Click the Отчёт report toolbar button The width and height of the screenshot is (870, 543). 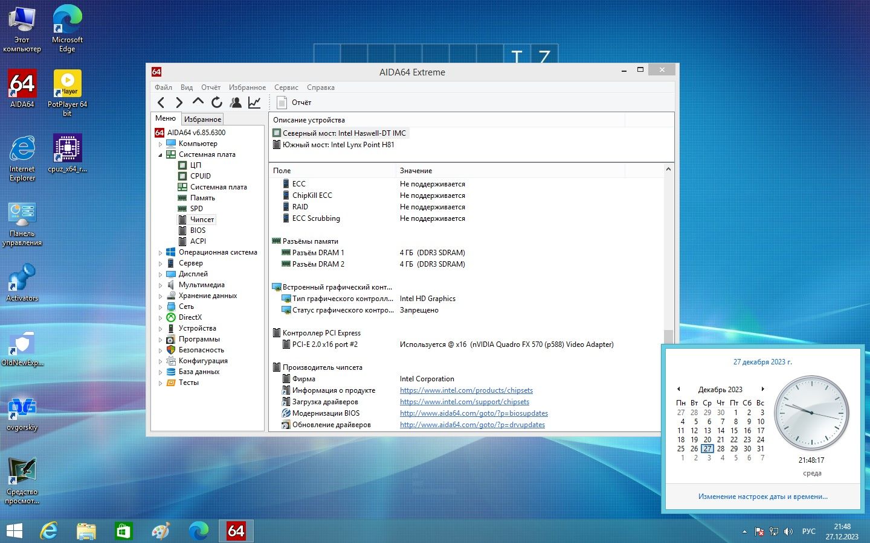[294, 103]
